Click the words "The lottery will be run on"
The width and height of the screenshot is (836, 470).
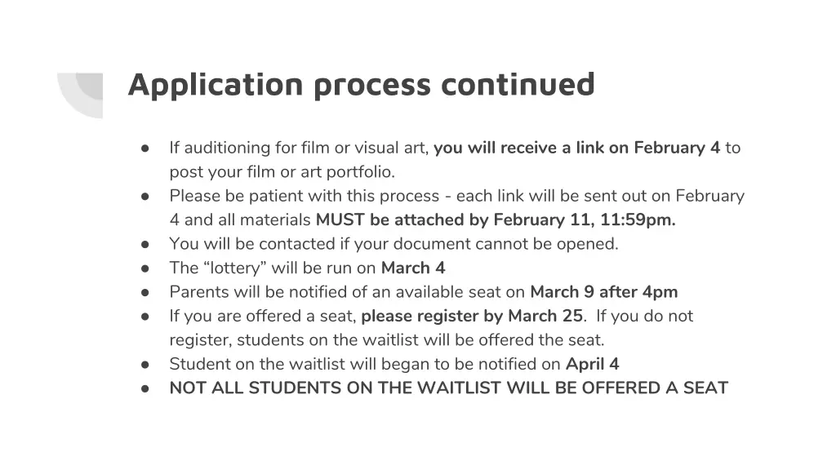[x=273, y=268]
